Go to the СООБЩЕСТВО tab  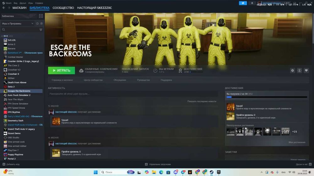63,8
